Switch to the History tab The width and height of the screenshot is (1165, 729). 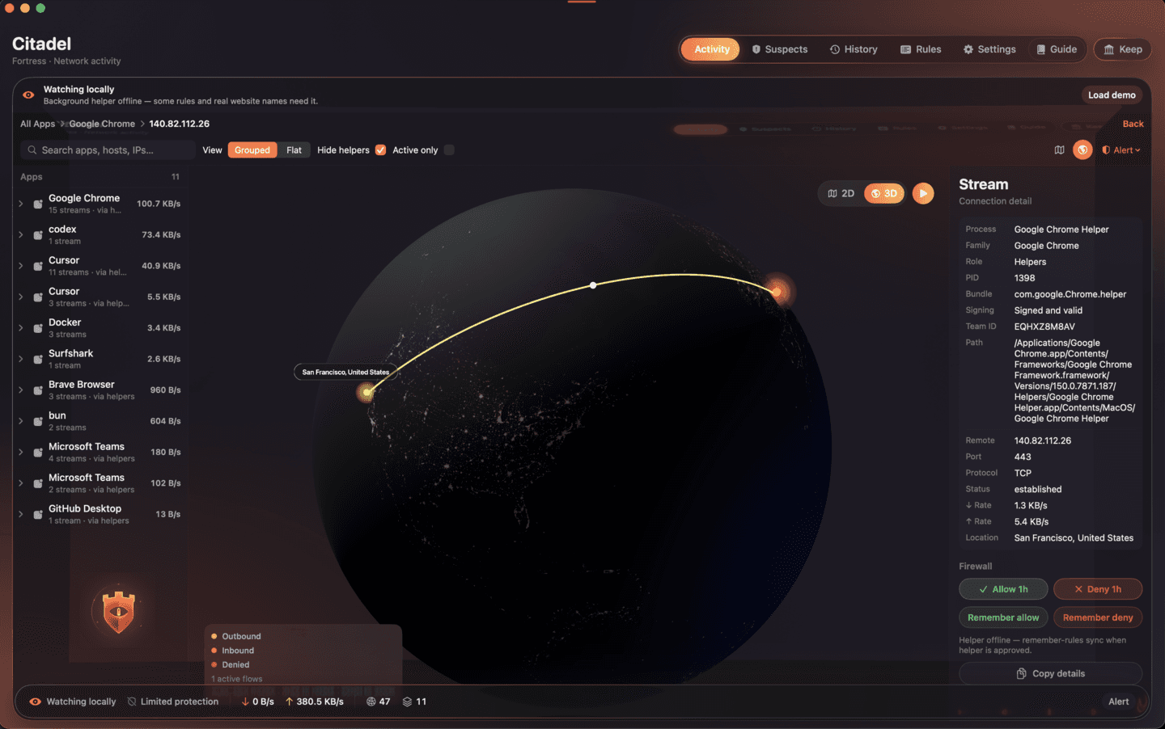pos(854,49)
